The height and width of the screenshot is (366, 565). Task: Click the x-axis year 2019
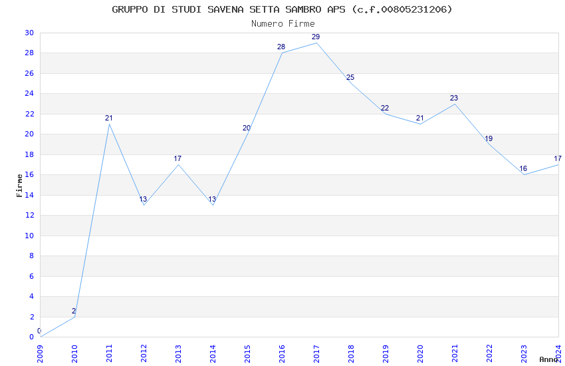pos(386,353)
